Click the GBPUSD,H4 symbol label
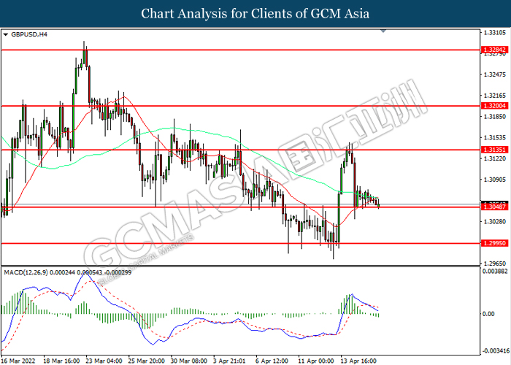Viewport: 511px width, 365px height. pyautogui.click(x=29, y=34)
